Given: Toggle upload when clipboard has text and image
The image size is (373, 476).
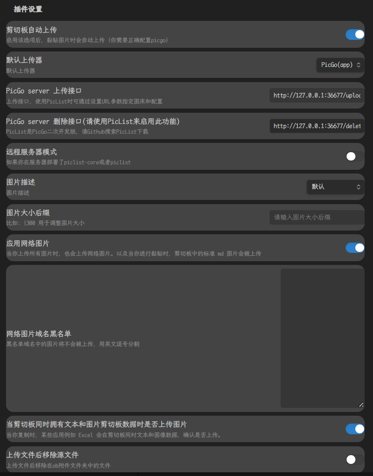Looking at the screenshot, I should click(x=355, y=429).
